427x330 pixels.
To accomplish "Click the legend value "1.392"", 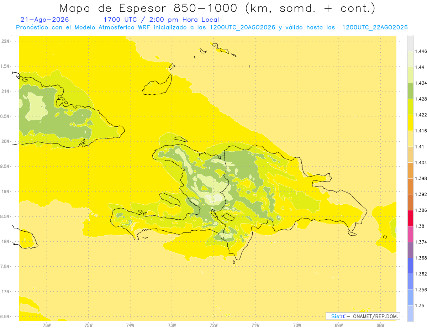I will tap(421, 194).
